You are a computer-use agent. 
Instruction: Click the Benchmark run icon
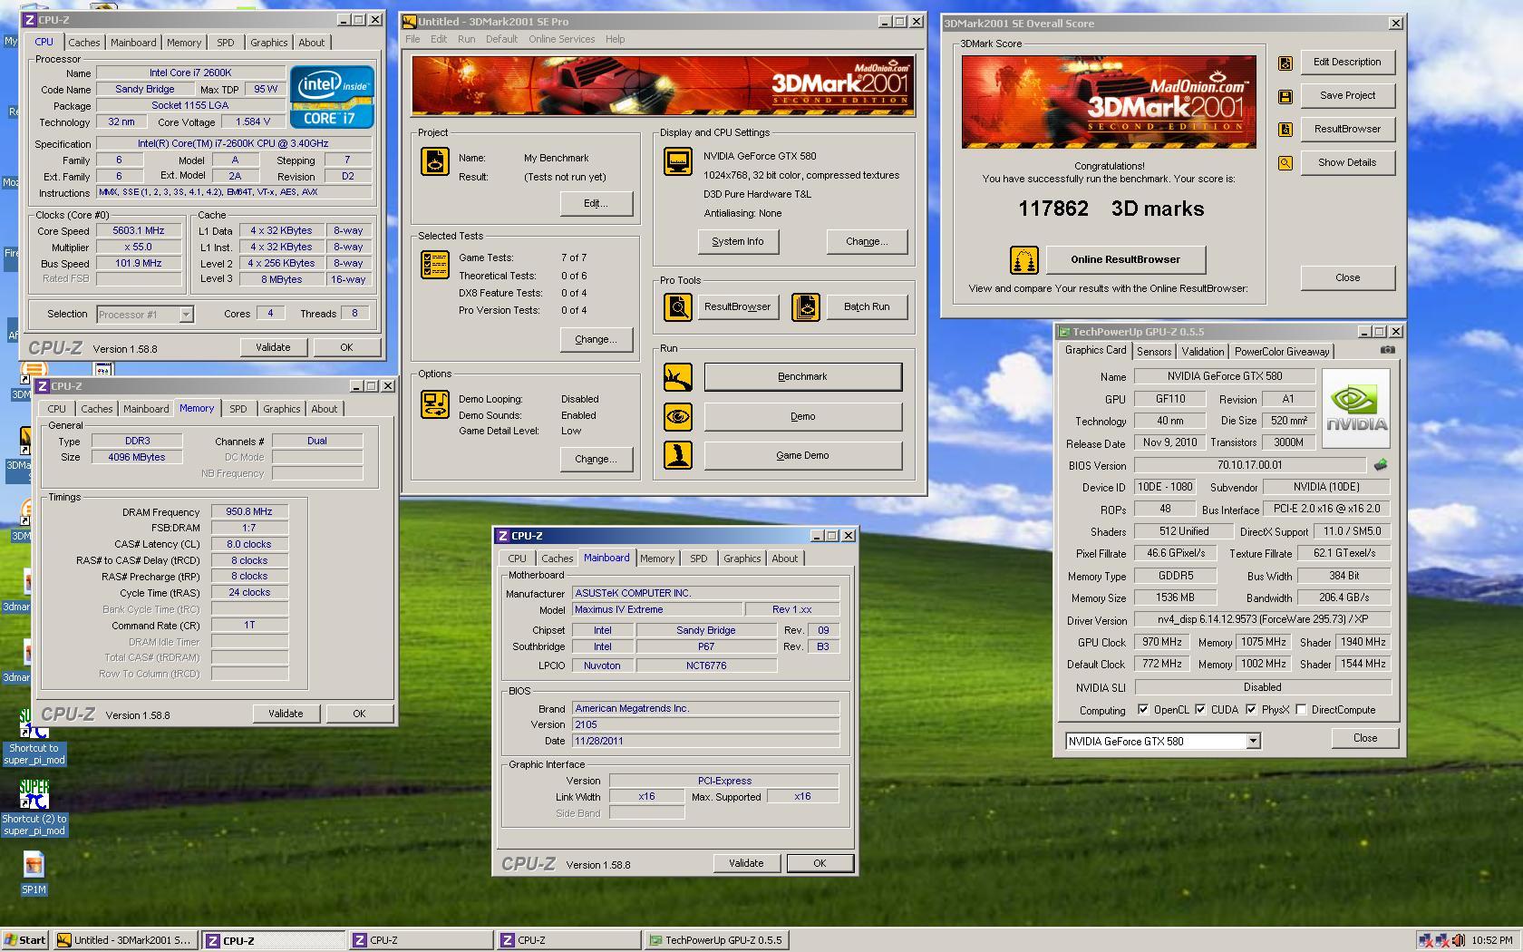677,377
